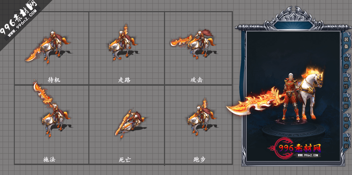Click the red-armored warrior in the preview panel

(291, 96)
